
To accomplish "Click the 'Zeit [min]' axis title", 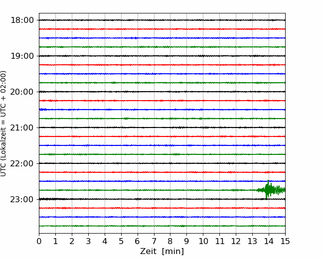I will (162, 252).
